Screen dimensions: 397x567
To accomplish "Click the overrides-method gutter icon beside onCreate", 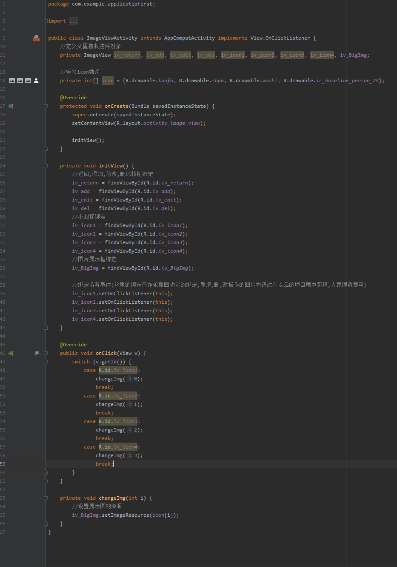I will [11, 106].
